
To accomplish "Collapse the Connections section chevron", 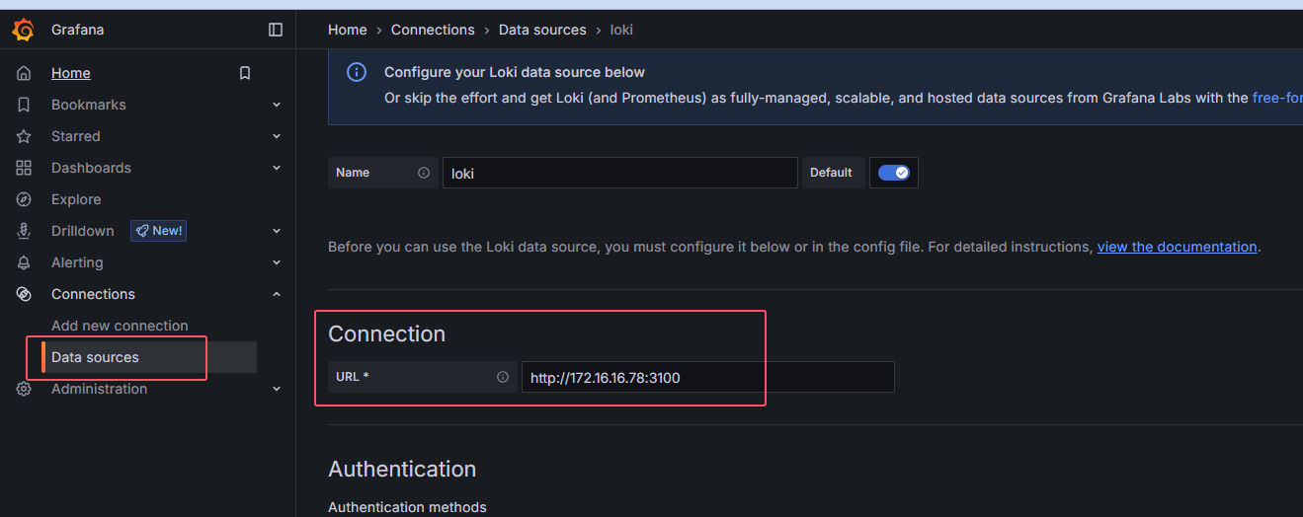I will point(277,294).
